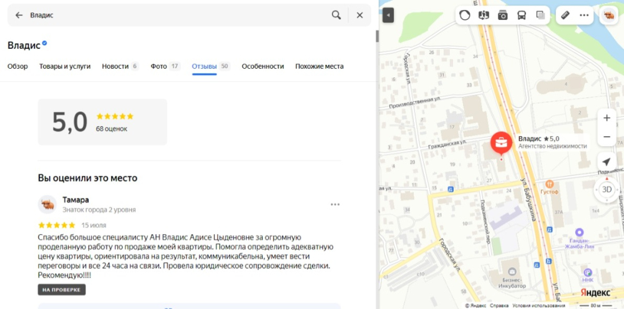This screenshot has width=624, height=309.
Task: Open the Справка link
Action: (x=499, y=306)
